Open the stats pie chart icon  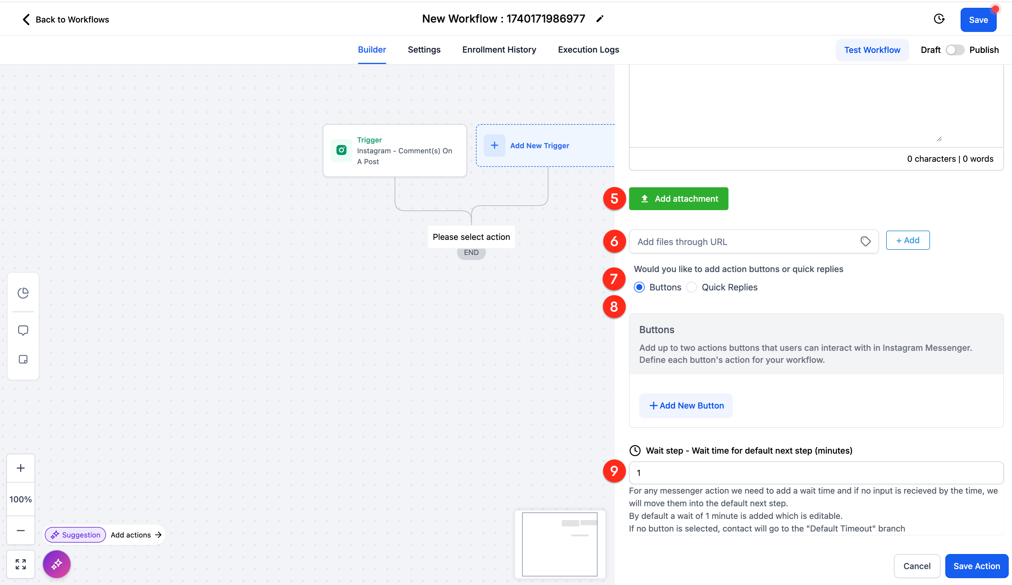click(x=23, y=293)
